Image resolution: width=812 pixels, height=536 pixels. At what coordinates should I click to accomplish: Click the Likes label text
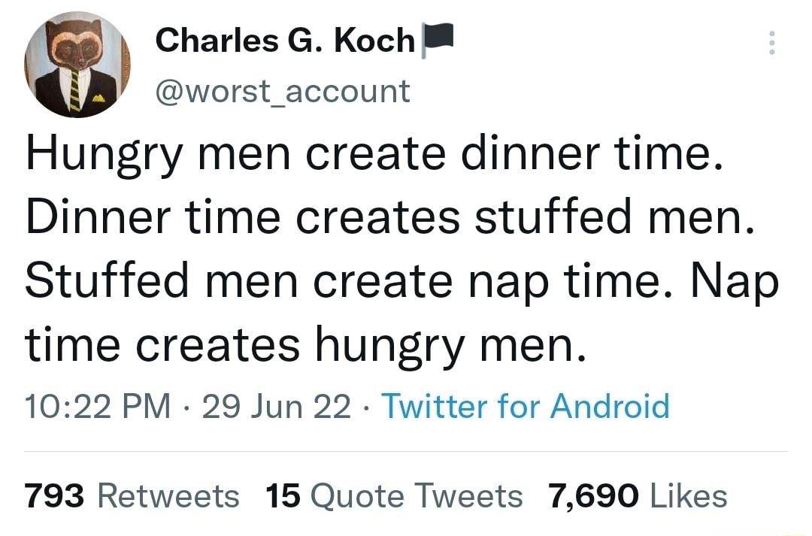point(690,495)
